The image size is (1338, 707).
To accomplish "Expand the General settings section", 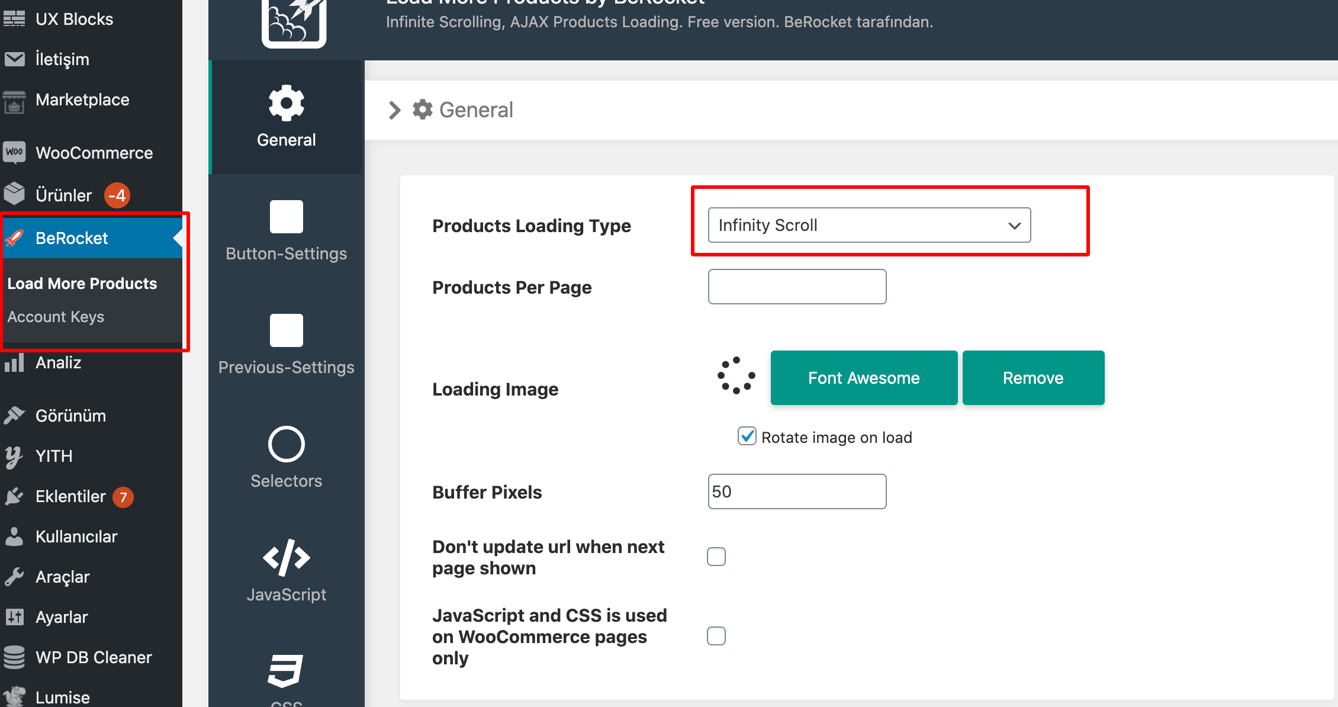I will point(395,110).
